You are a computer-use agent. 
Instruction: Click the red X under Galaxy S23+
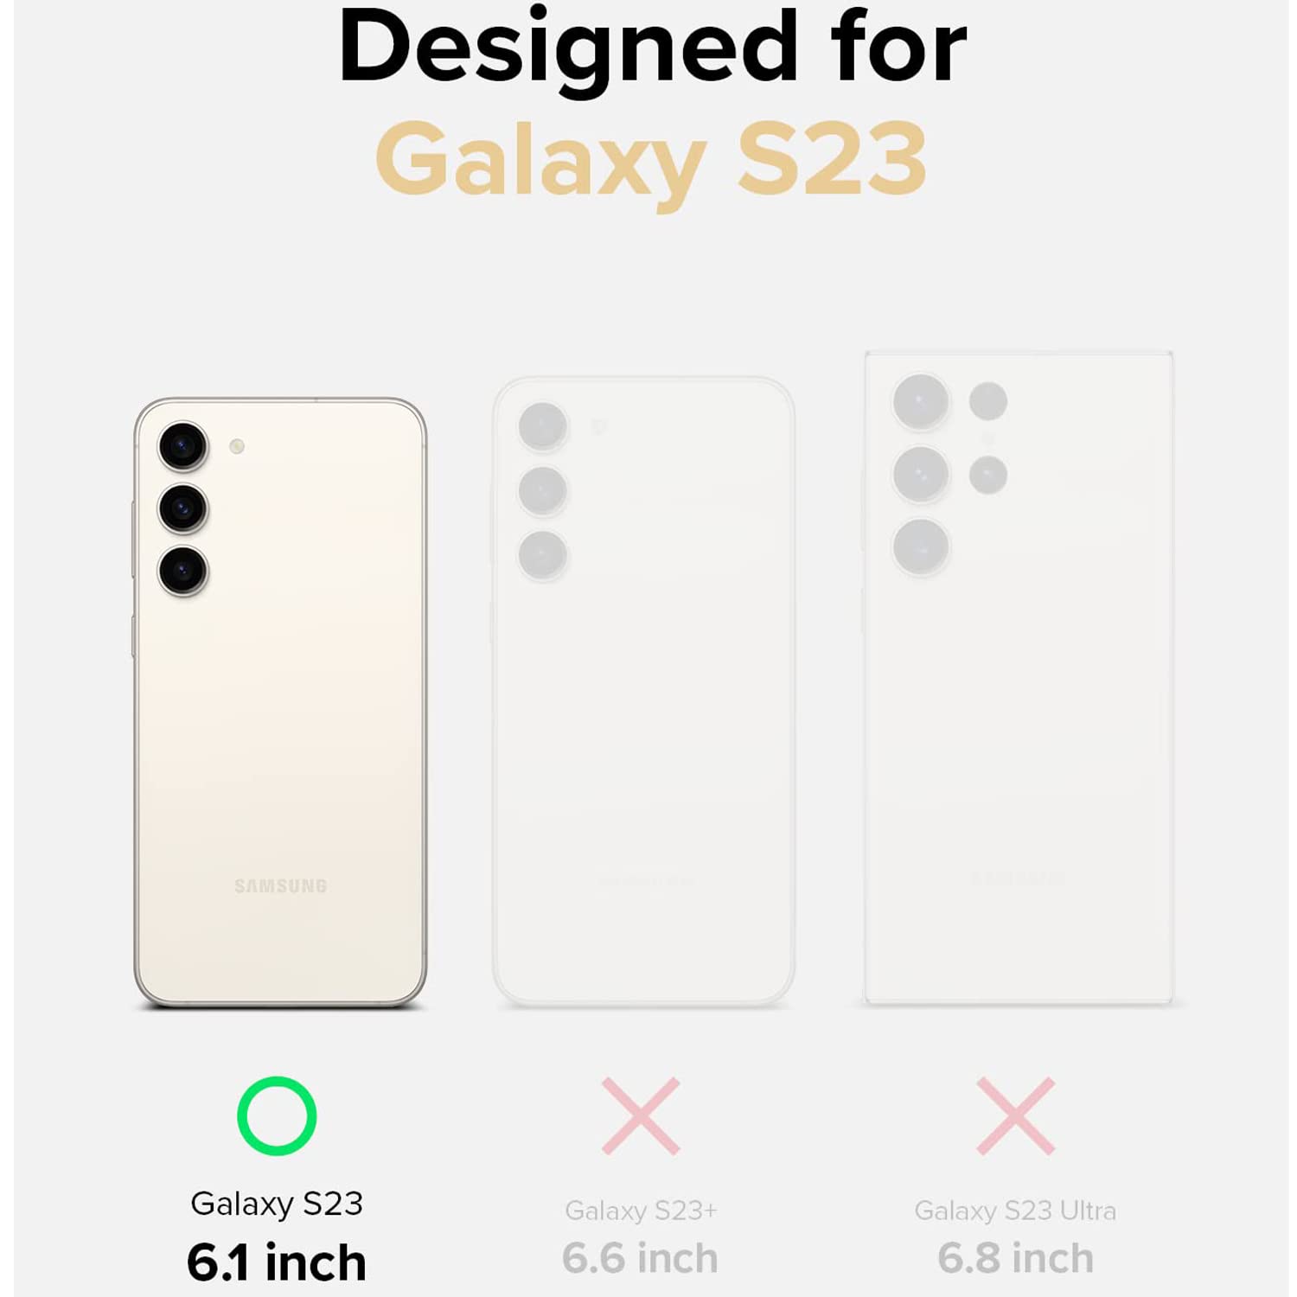click(641, 1115)
